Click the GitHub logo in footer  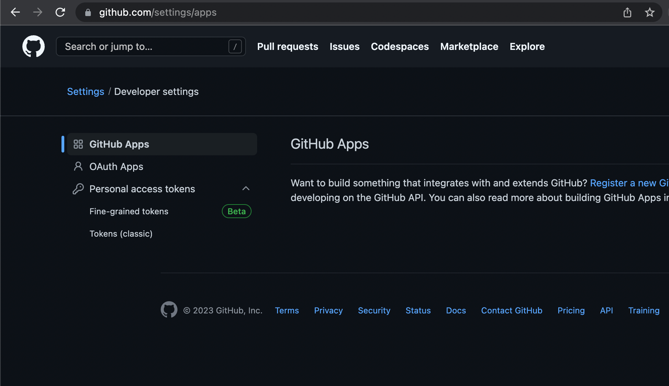click(169, 310)
